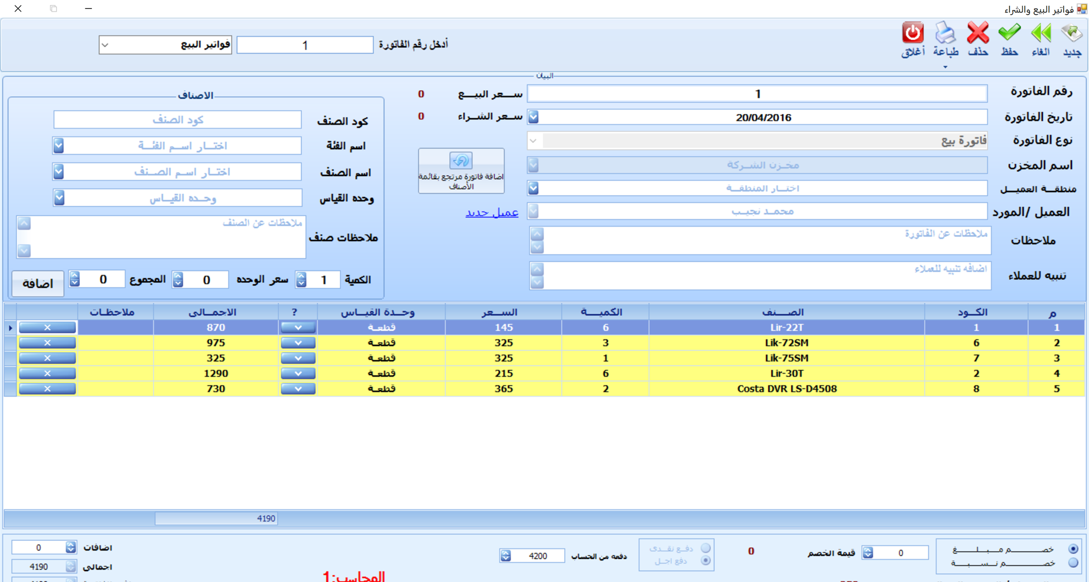Click the كود الصنف item code field

(x=177, y=119)
